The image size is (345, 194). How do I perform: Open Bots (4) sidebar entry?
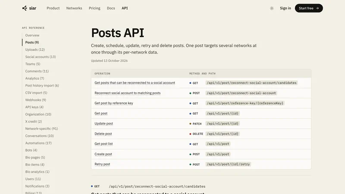click(31, 150)
